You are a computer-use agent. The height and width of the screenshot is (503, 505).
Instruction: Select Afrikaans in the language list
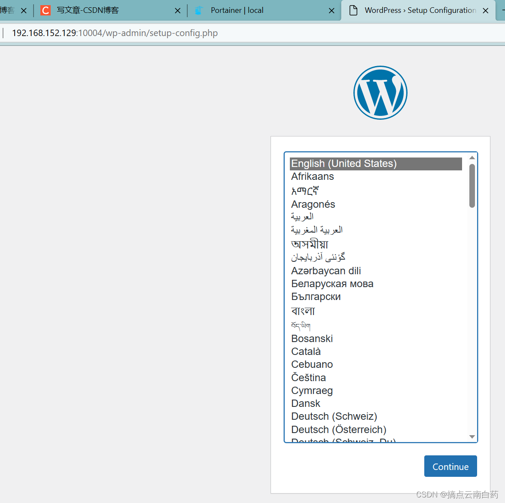click(376, 176)
